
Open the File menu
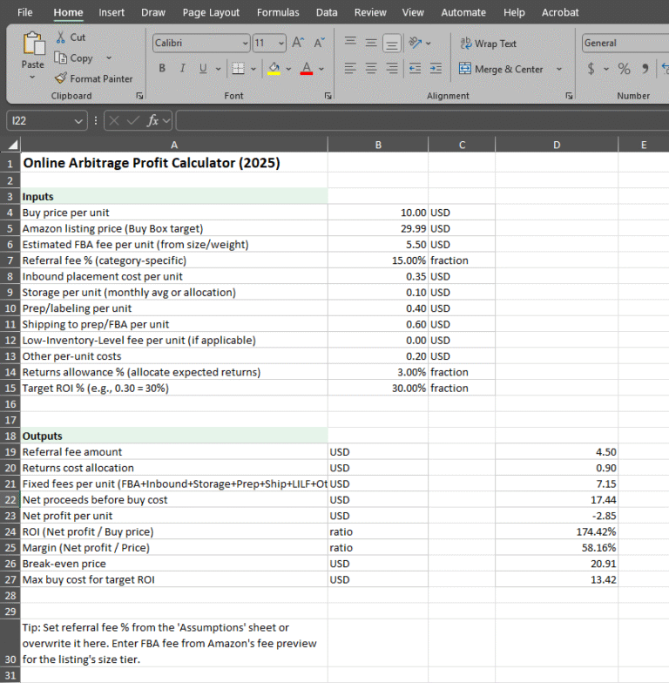(24, 12)
